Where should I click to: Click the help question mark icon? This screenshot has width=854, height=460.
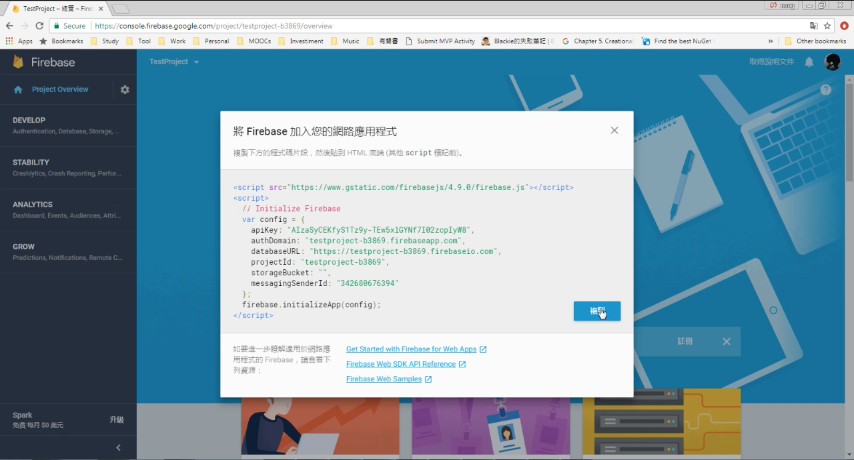point(826,89)
